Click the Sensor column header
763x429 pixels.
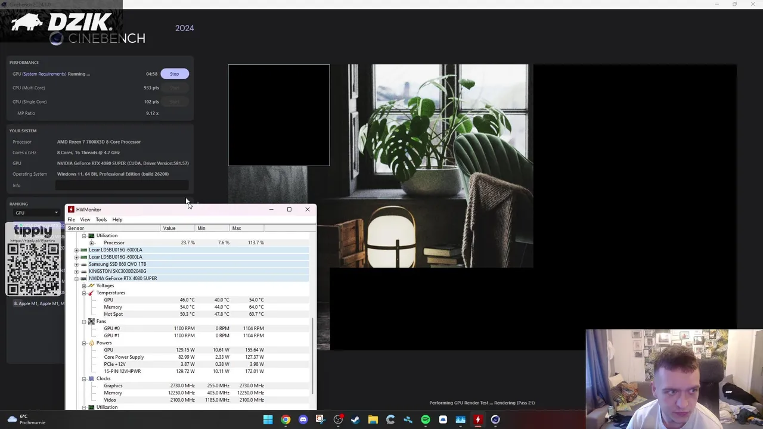(113, 228)
